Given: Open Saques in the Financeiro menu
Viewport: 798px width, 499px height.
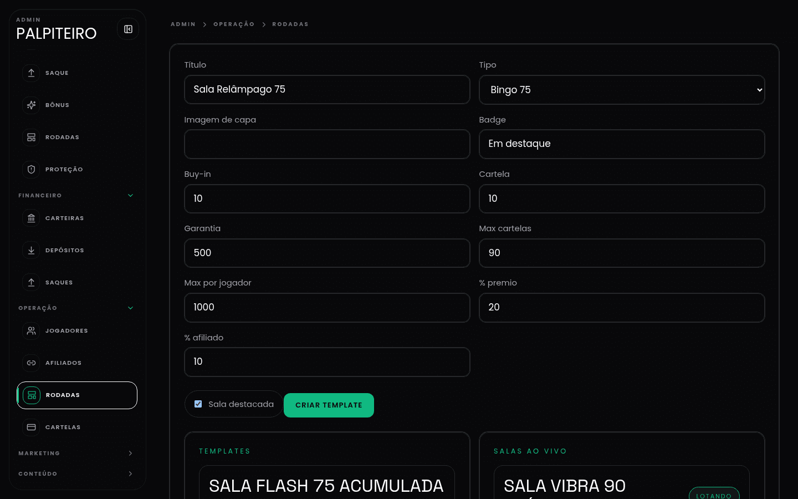Looking at the screenshot, I should (x=59, y=283).
